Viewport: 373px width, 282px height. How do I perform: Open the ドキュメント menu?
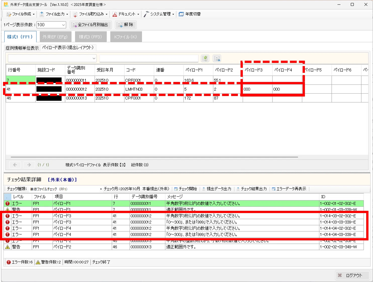click(x=125, y=14)
